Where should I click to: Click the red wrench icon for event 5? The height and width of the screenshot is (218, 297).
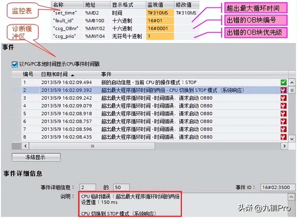pyautogui.click(x=283, y=113)
